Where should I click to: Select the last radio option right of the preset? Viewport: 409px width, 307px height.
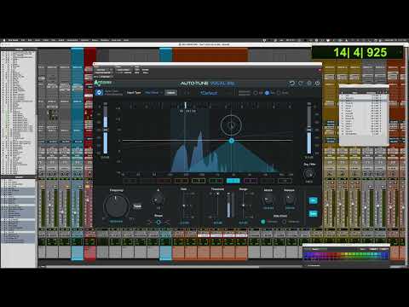coord(279,93)
